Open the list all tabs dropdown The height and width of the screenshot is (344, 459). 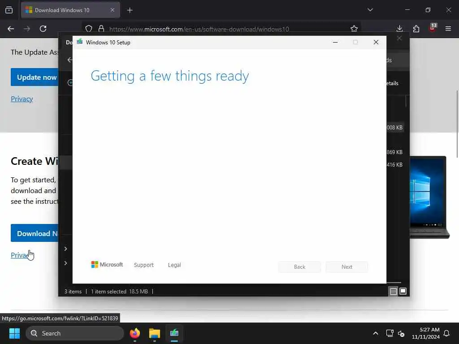coord(370,10)
